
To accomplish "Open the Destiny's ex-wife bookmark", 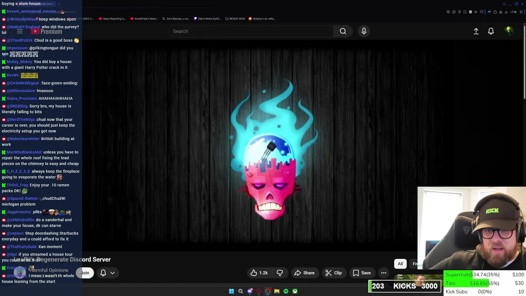I will [262, 18].
